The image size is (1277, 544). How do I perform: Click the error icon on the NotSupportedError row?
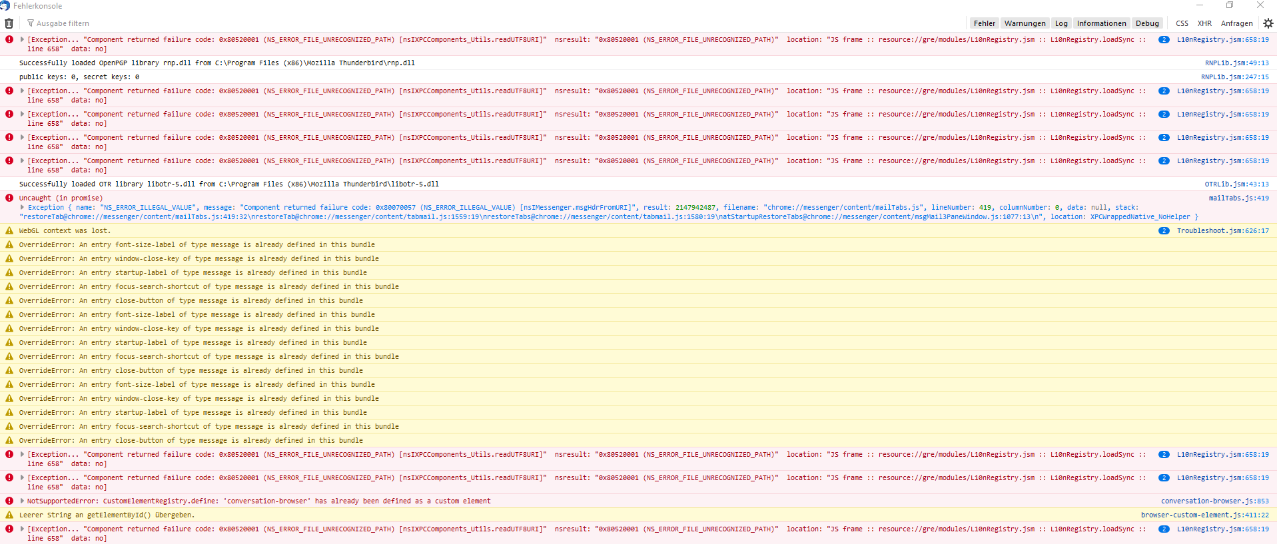click(x=9, y=501)
